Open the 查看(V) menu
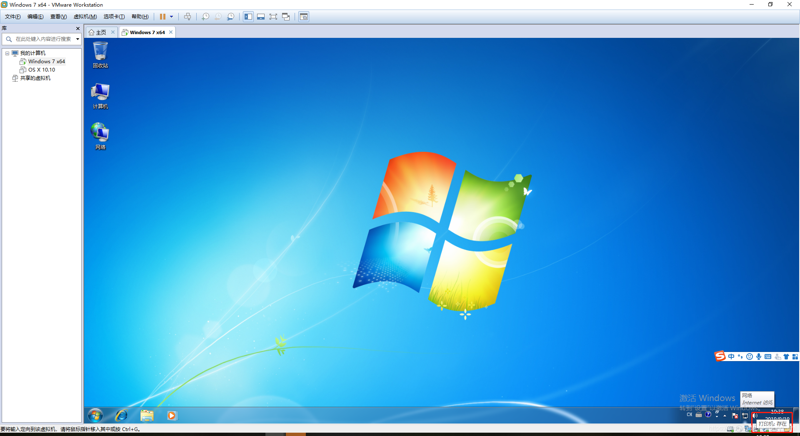 (x=58, y=17)
